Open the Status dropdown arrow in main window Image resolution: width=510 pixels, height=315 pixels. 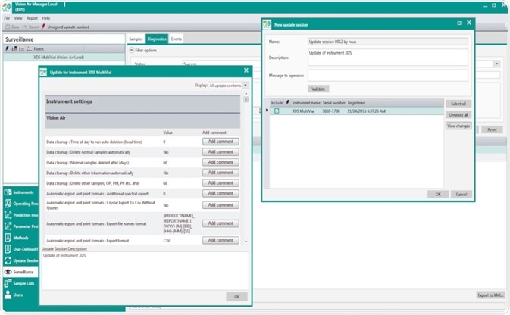[x=496, y=64]
